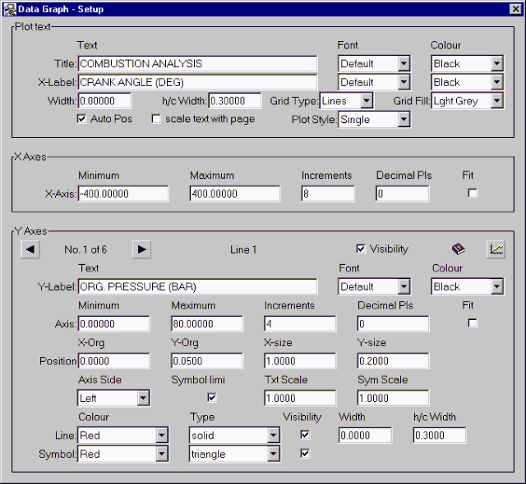This screenshot has height=484, width=526.
Task: Open the X-Label Colour dropdown
Action: point(497,82)
